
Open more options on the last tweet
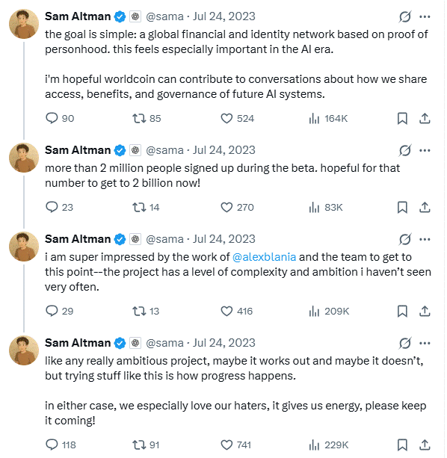coord(425,343)
